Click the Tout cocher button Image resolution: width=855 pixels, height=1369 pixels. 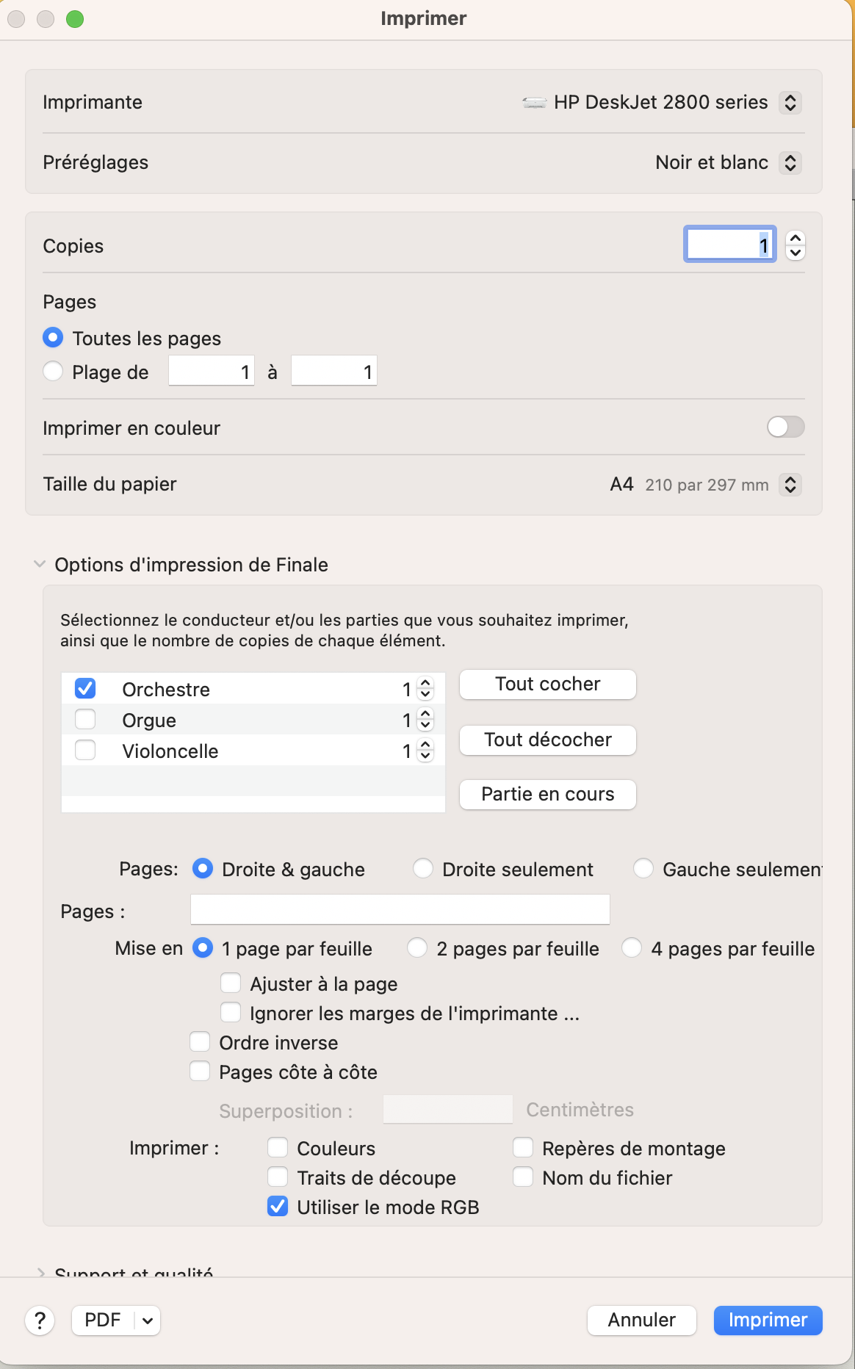[x=547, y=684]
